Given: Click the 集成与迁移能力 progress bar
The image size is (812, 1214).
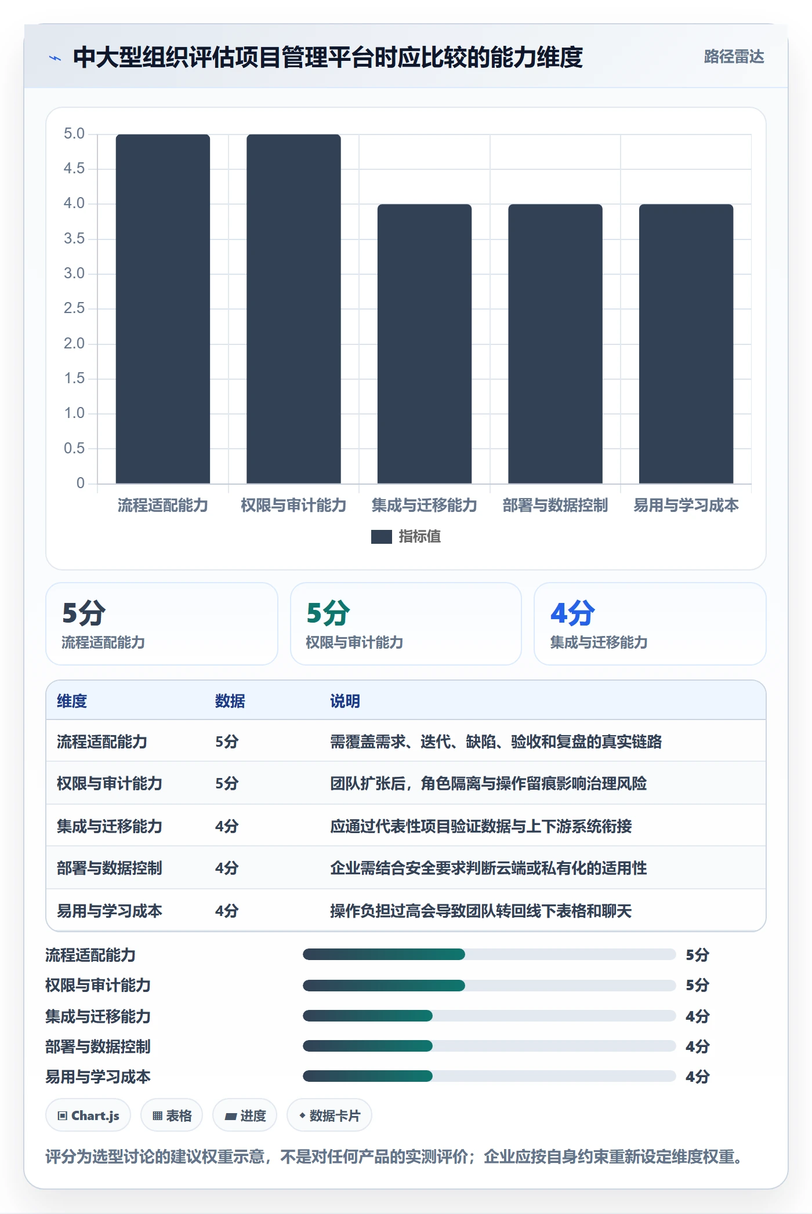Looking at the screenshot, I should click(490, 1015).
